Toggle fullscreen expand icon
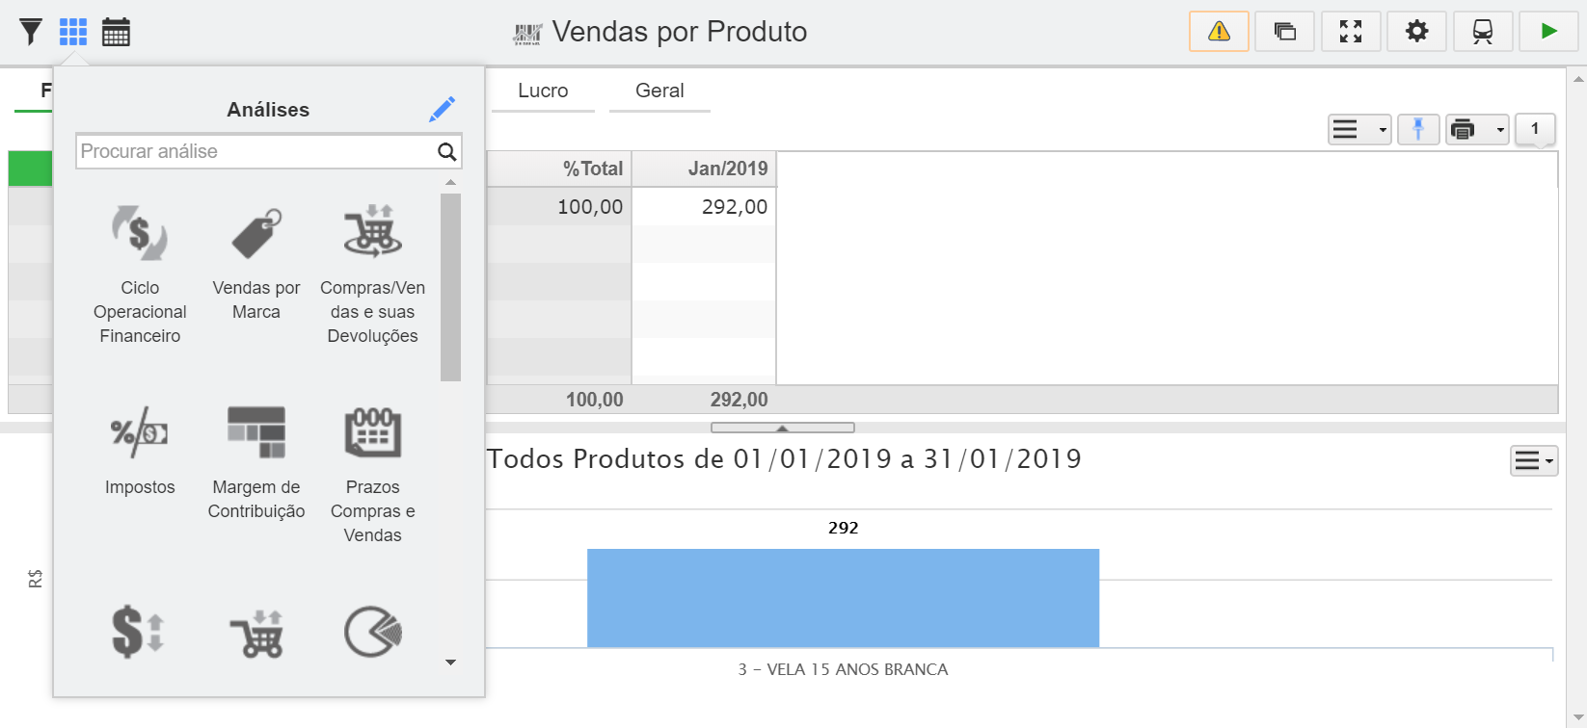The height and width of the screenshot is (728, 1587). tap(1351, 32)
